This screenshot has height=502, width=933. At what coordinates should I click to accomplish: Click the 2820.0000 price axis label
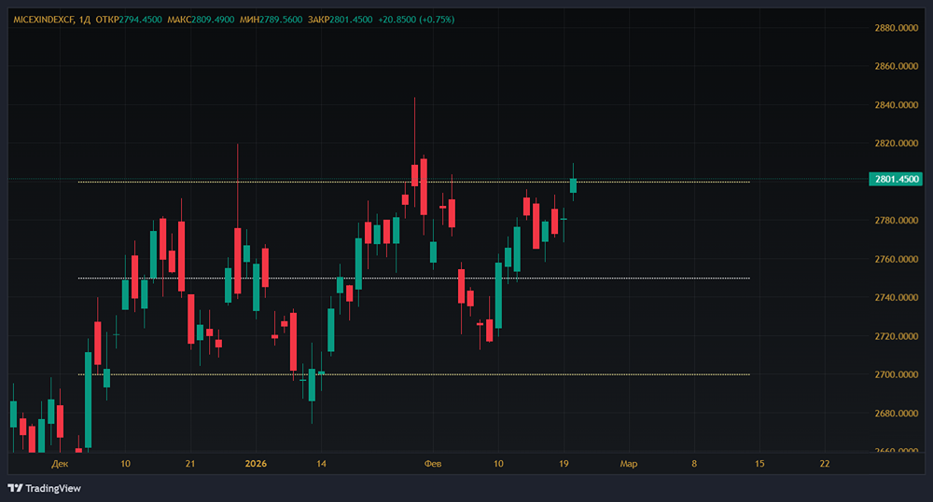click(x=896, y=143)
